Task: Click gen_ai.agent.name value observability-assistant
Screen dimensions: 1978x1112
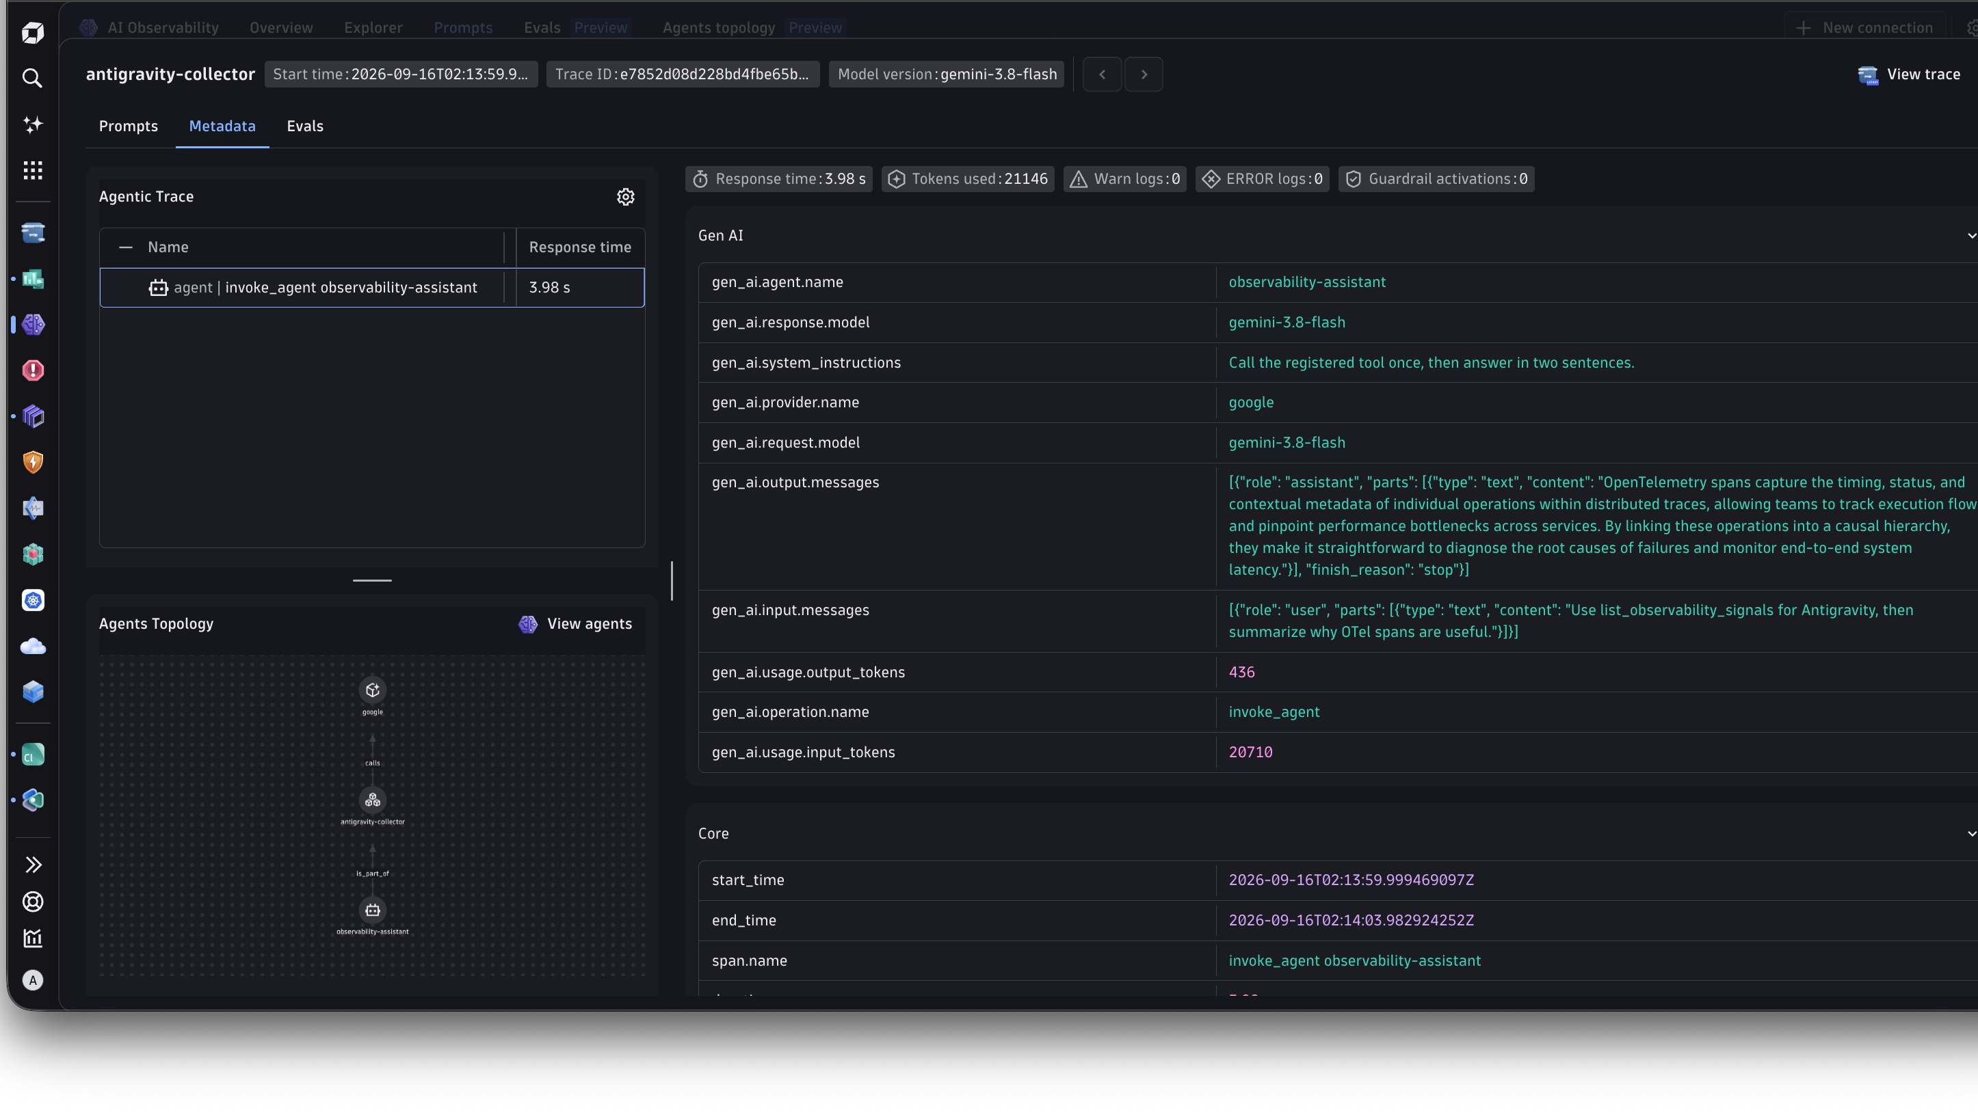Action: click(1307, 282)
